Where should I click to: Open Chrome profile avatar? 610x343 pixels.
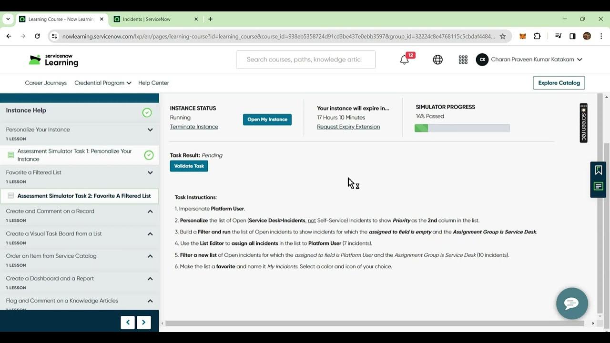(587, 36)
